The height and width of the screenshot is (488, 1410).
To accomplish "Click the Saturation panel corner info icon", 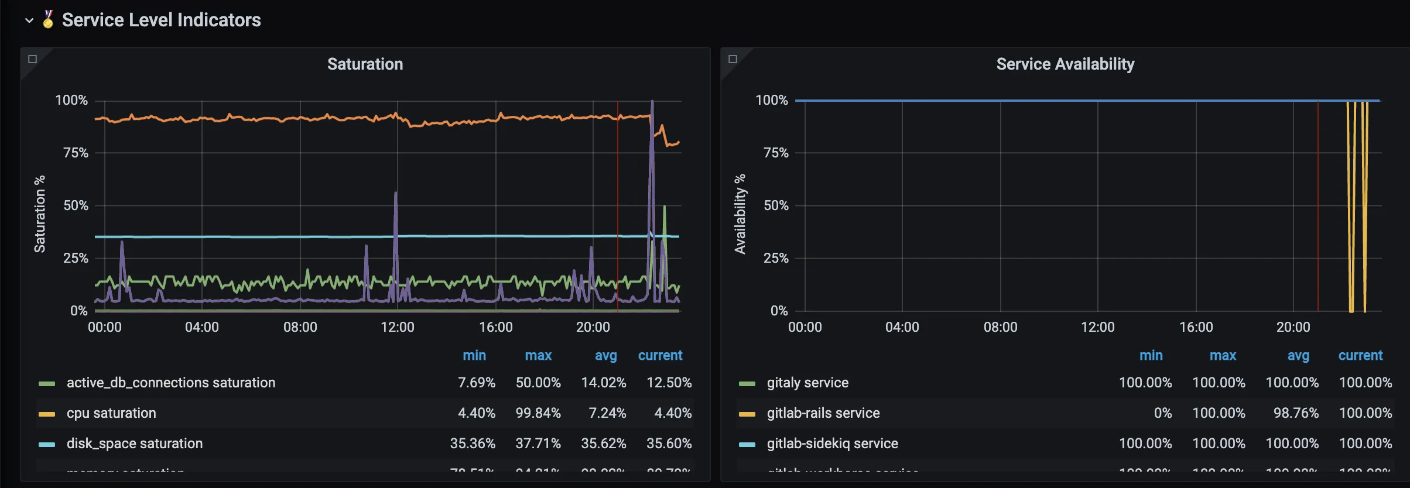I will pyautogui.click(x=33, y=59).
